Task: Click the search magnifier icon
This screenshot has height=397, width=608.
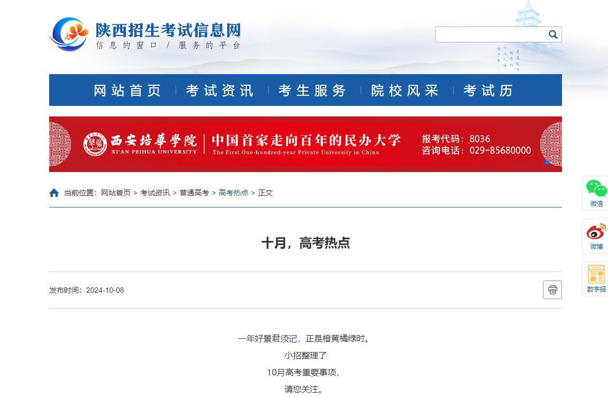Action: [553, 34]
